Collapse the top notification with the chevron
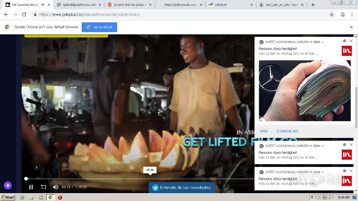 (x=322, y=42)
